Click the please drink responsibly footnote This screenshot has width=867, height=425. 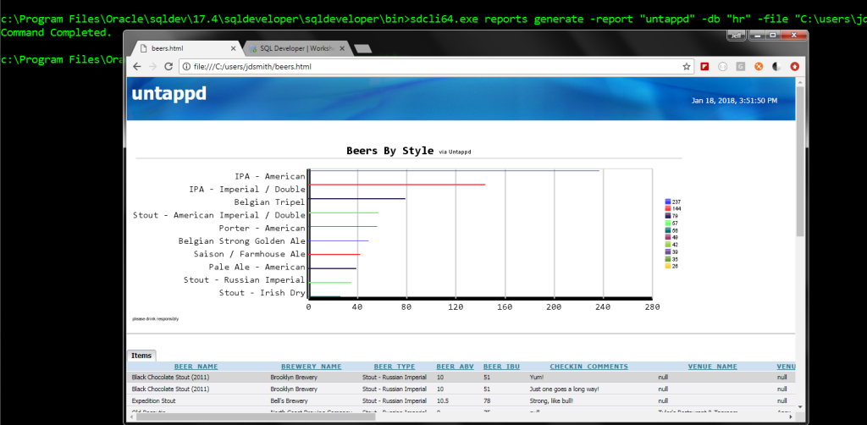pyautogui.click(x=156, y=319)
